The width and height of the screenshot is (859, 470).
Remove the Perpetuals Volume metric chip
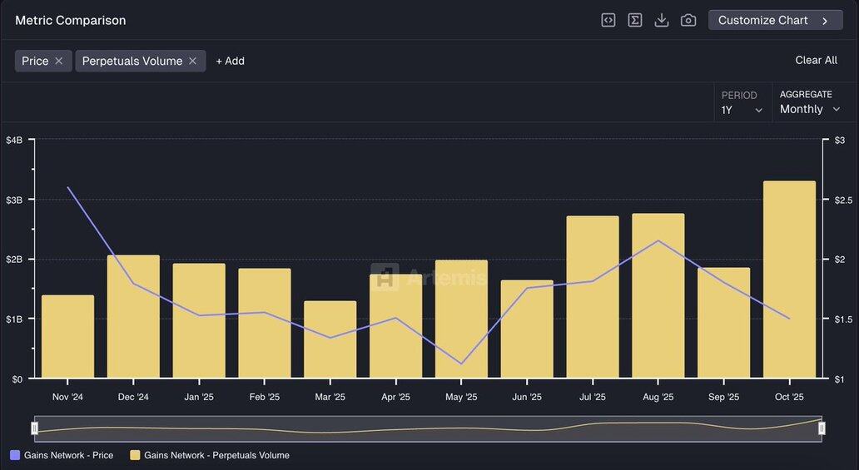click(192, 61)
